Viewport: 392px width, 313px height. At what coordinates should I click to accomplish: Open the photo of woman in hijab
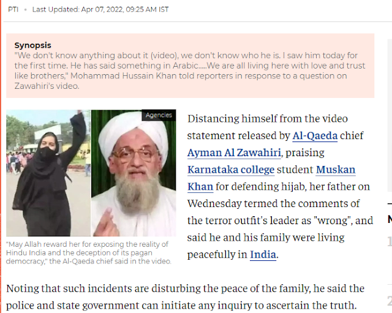click(x=48, y=173)
